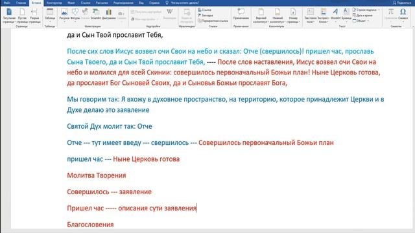Insert a Титульная страница cover page

(9, 16)
